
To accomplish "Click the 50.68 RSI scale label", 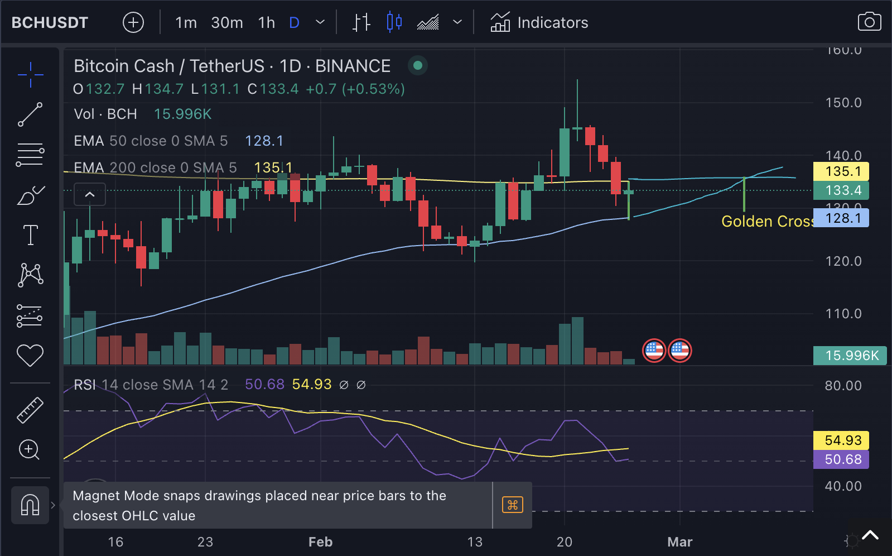I will 841,459.
